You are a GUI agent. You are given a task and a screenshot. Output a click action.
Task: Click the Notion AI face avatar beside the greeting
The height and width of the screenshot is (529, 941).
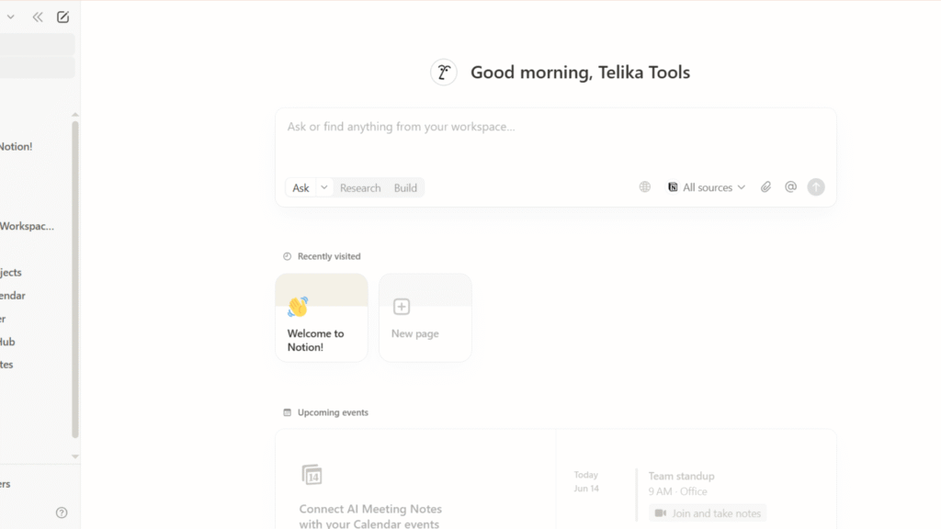pyautogui.click(x=444, y=73)
